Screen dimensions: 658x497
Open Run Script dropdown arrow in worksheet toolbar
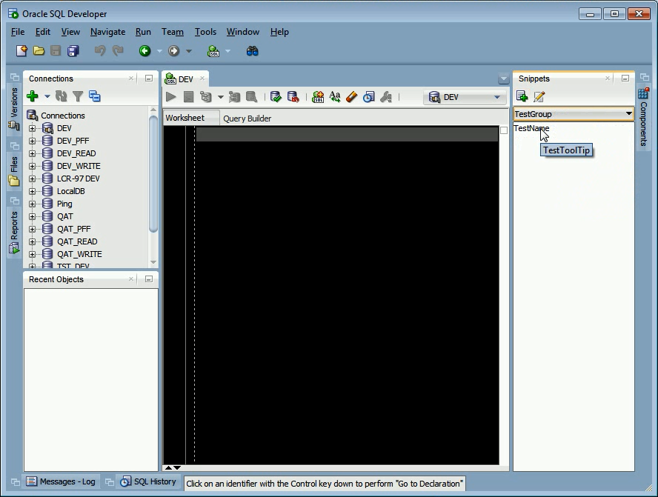coord(220,97)
